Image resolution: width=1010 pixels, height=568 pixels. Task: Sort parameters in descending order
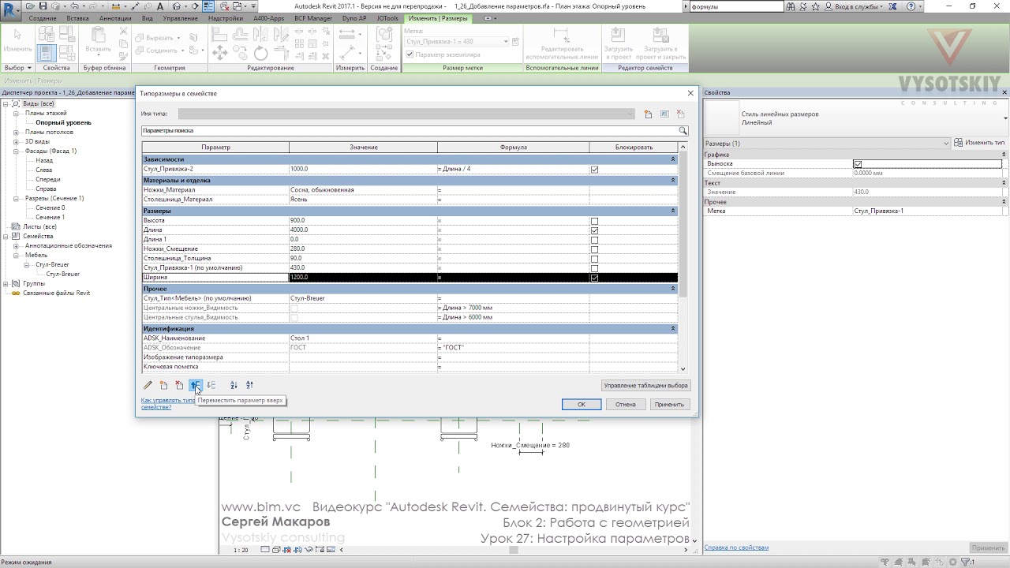tap(249, 385)
